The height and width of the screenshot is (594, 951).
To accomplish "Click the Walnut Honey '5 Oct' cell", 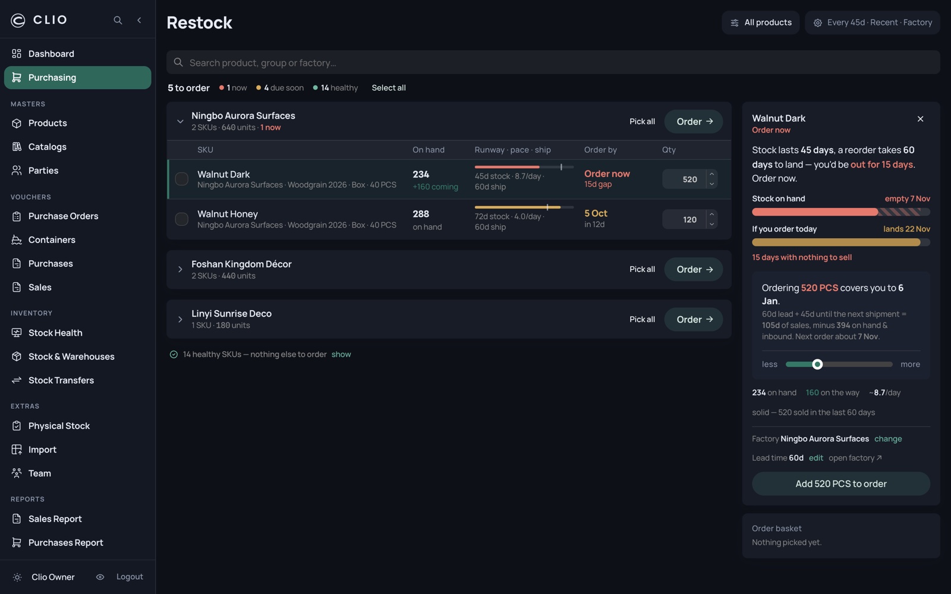I will [596, 219].
